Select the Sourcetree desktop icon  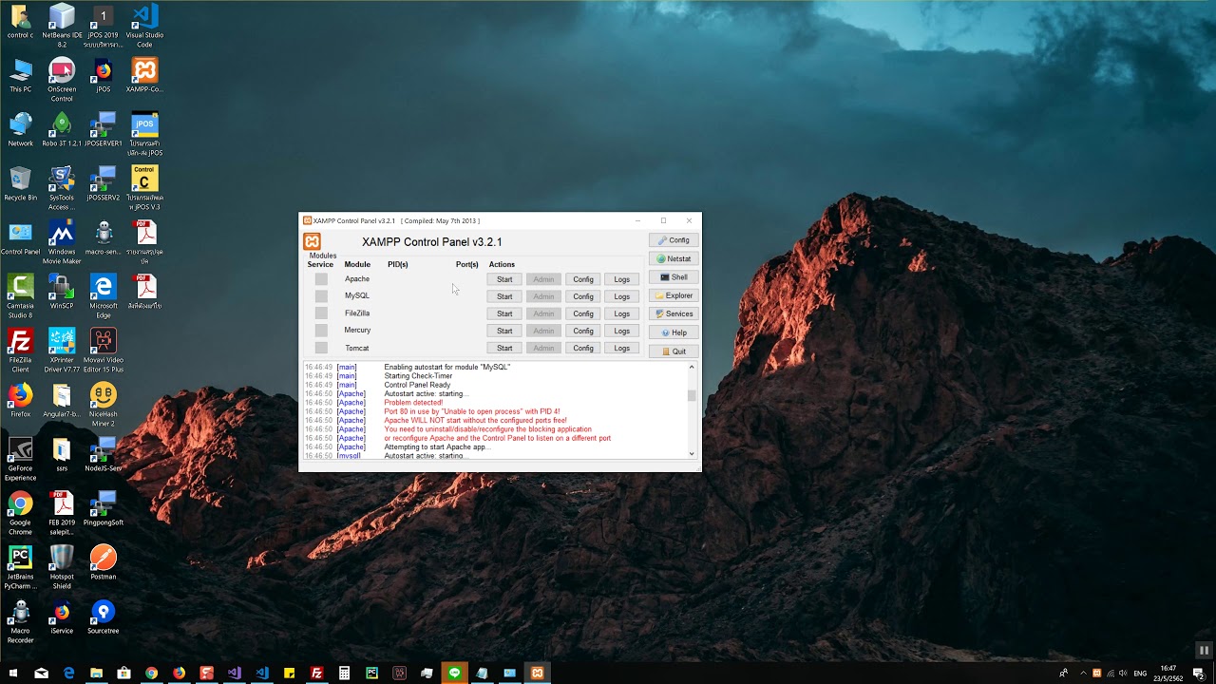103,617
